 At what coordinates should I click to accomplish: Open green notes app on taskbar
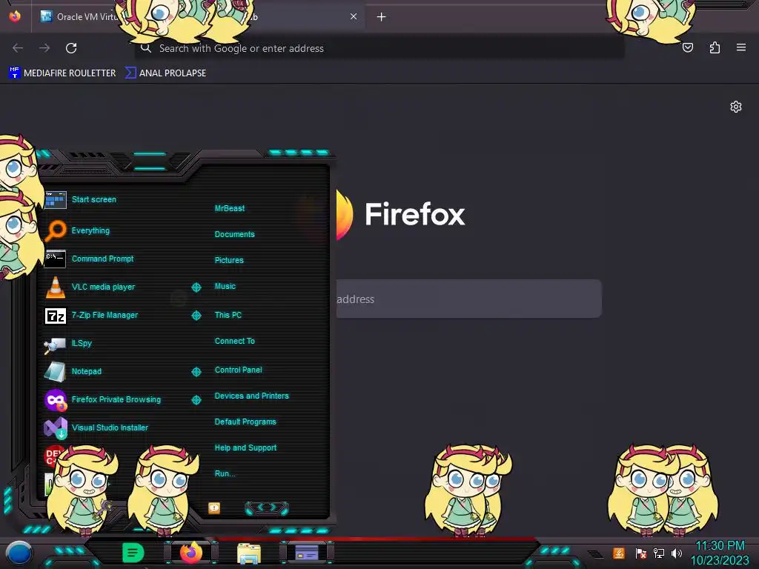pyautogui.click(x=133, y=553)
